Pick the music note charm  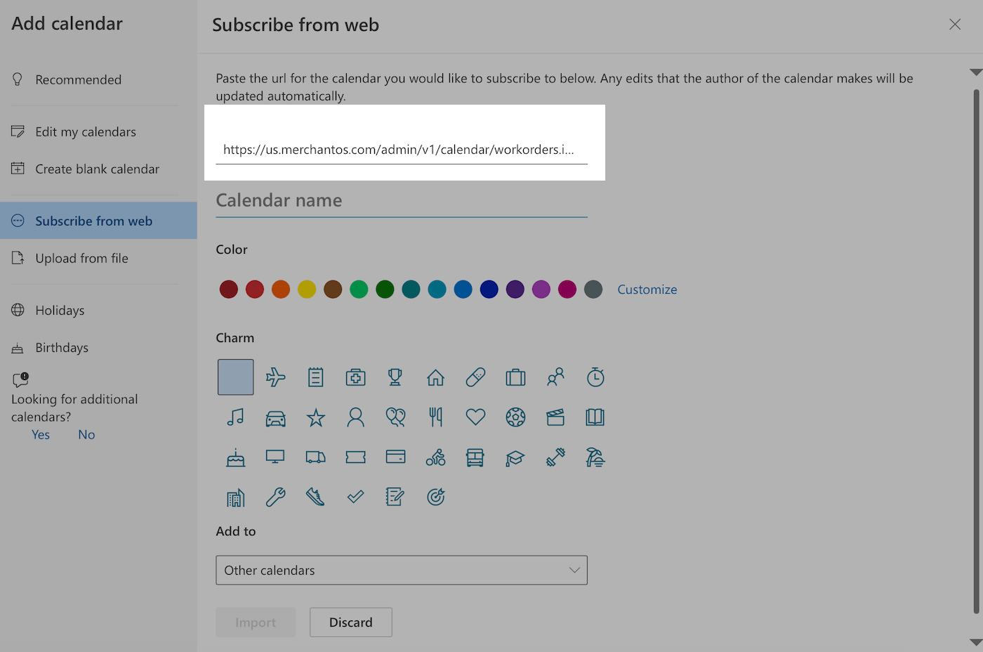pyautogui.click(x=235, y=417)
